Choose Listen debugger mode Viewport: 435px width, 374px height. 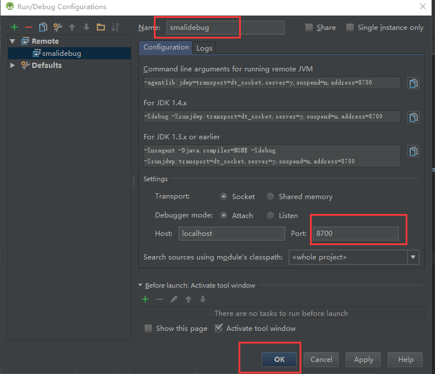(270, 216)
